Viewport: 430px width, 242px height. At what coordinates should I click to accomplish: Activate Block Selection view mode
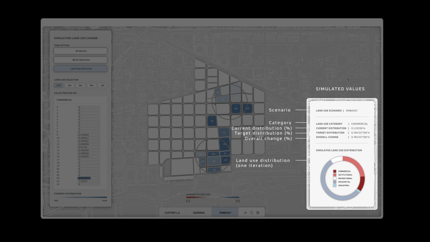(x=81, y=60)
